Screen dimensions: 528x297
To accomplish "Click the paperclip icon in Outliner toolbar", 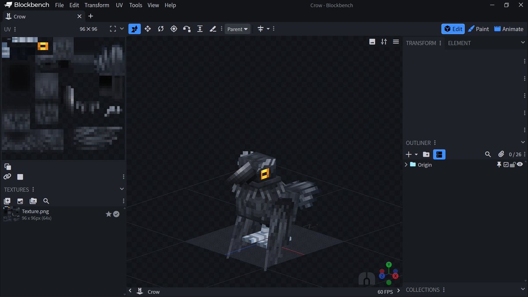I will [x=501, y=154].
